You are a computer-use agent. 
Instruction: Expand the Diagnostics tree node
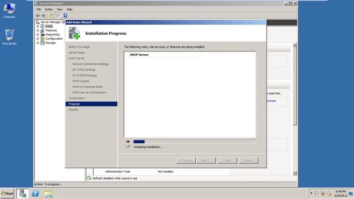tap(38, 34)
